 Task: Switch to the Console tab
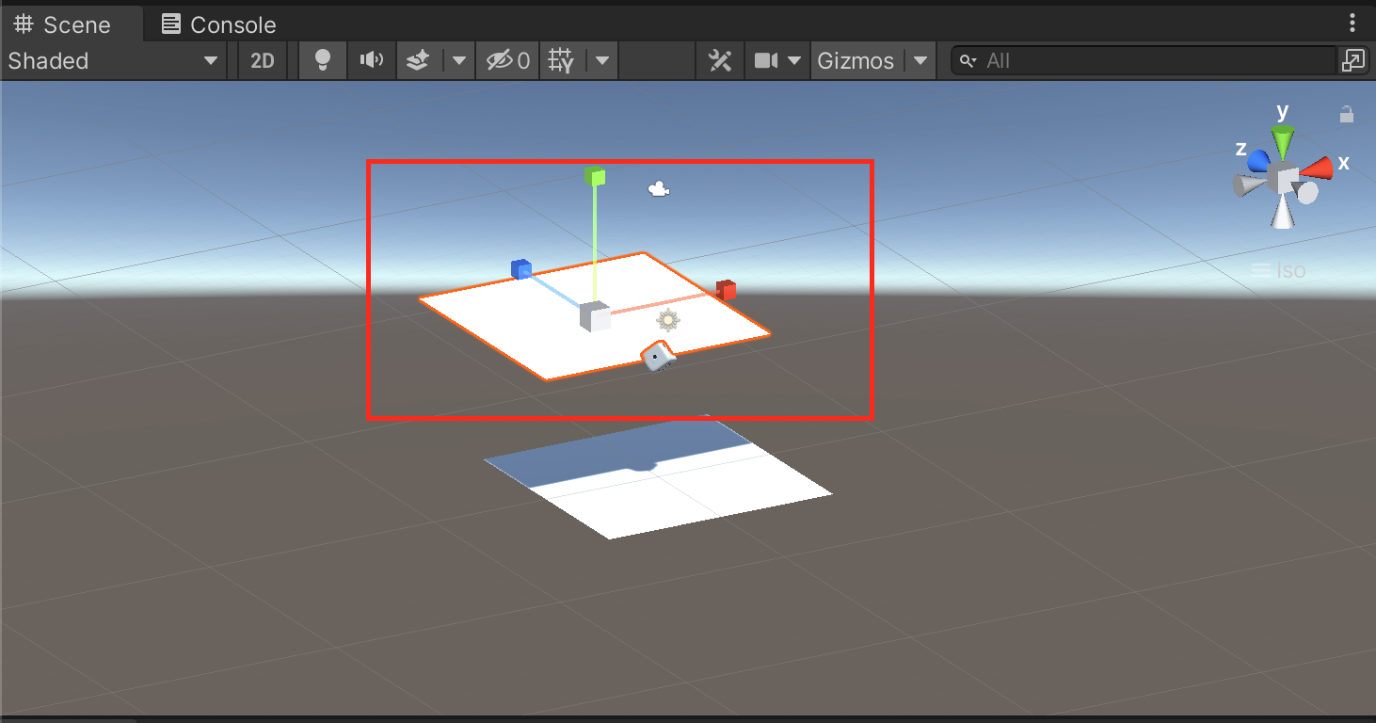218,24
